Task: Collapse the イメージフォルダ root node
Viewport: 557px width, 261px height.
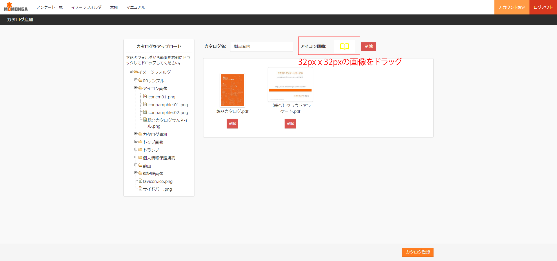Action: (131, 71)
